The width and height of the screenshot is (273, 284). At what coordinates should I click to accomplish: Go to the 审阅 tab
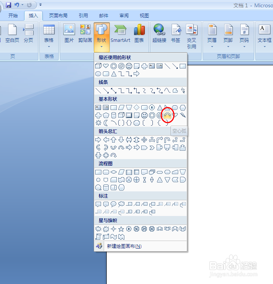pos(124,16)
